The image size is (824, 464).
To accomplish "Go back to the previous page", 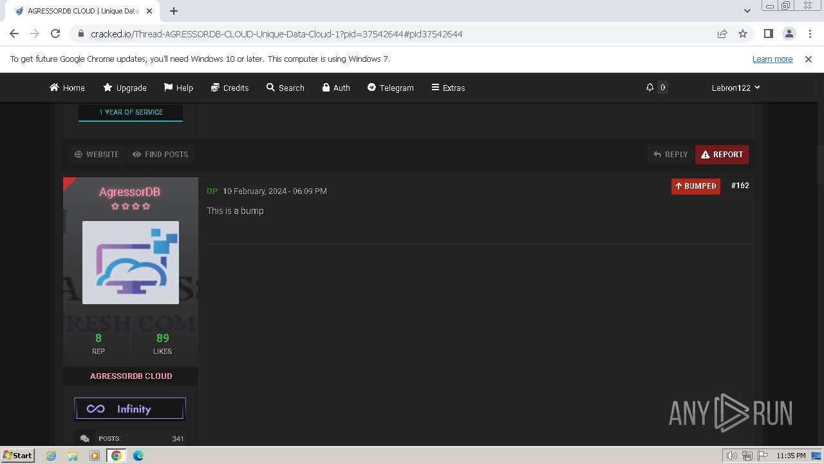I will pyautogui.click(x=14, y=34).
